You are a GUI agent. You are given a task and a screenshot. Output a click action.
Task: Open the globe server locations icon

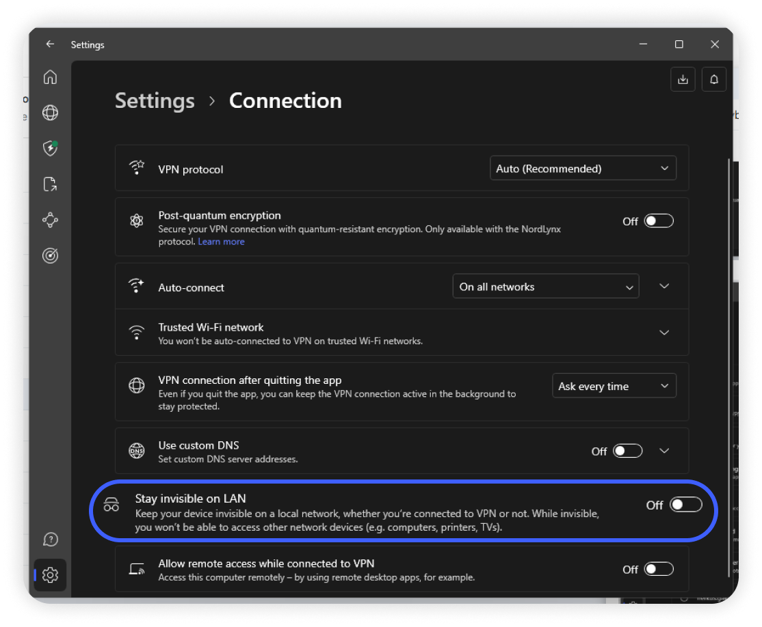point(50,113)
